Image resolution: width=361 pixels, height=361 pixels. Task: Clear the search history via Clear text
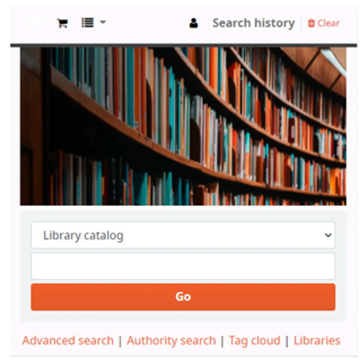coord(329,23)
